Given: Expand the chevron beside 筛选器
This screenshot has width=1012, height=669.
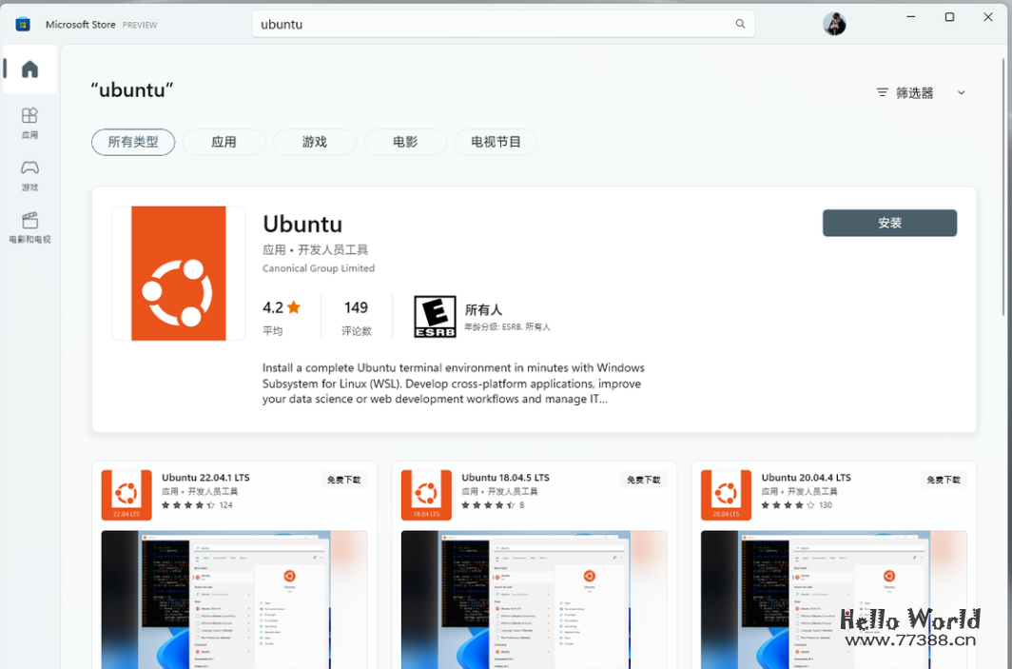Looking at the screenshot, I should [x=961, y=92].
